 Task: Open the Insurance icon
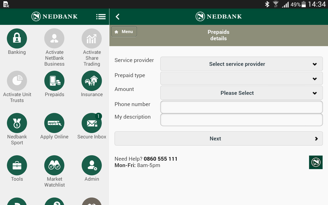coord(92,81)
